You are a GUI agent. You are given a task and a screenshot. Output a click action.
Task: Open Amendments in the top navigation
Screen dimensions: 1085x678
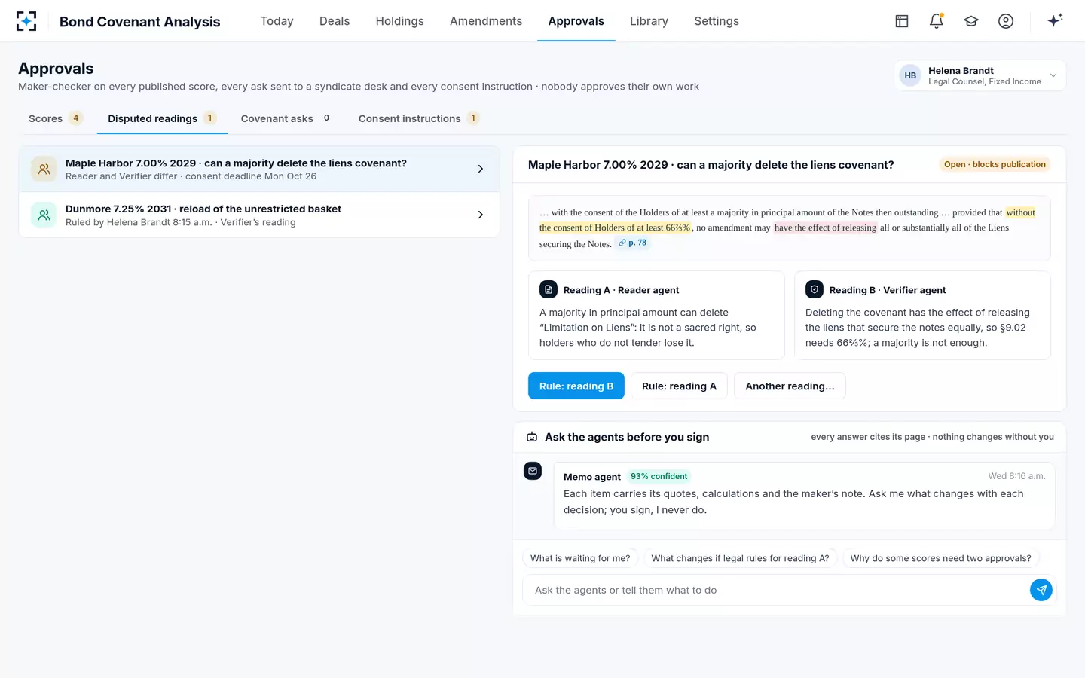pyautogui.click(x=486, y=21)
